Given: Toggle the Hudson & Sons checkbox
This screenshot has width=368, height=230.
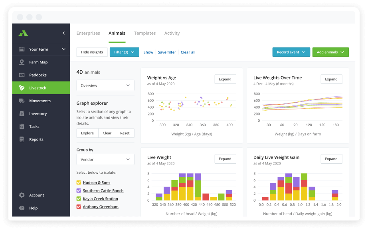Looking at the screenshot, I should [79, 183].
